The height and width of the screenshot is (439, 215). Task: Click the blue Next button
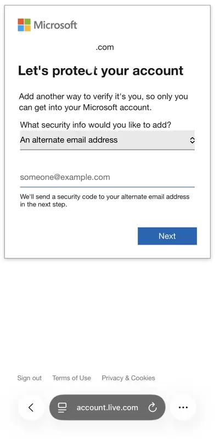click(167, 236)
